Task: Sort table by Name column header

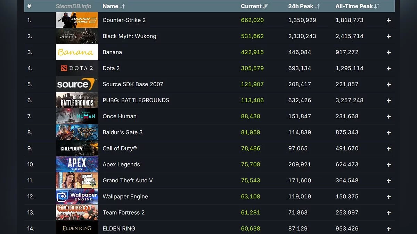Action: point(114,6)
